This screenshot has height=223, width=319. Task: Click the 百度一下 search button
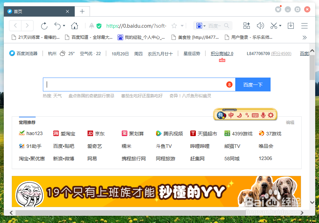tap(253, 84)
